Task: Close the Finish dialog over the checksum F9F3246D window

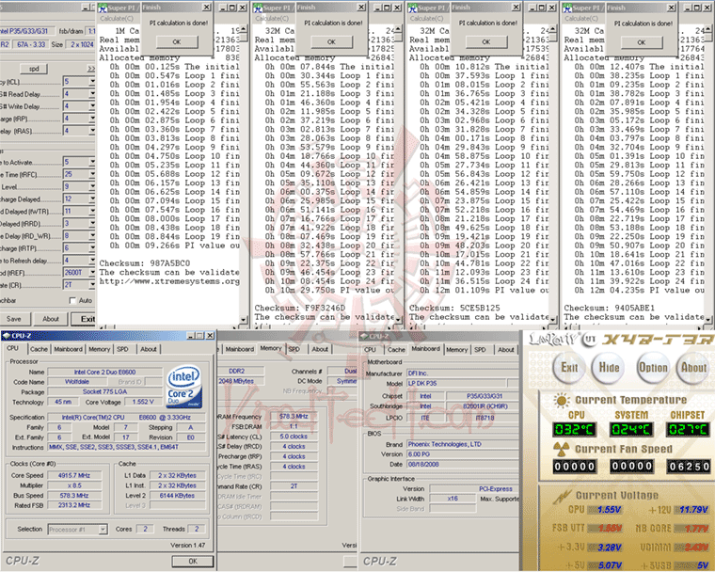Action: (x=361, y=8)
